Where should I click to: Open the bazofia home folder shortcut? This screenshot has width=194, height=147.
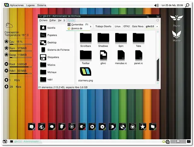(x=48, y=28)
